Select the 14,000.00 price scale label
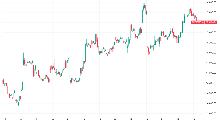220x125 pixels. coord(211,103)
